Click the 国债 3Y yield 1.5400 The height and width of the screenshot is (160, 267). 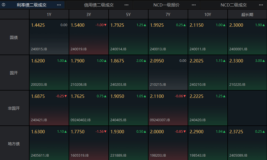coord(77,25)
